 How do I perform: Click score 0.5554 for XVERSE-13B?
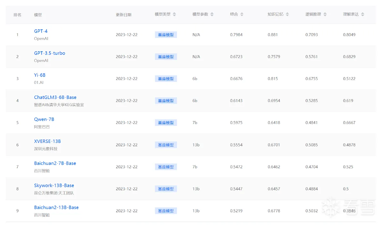click(x=236, y=145)
